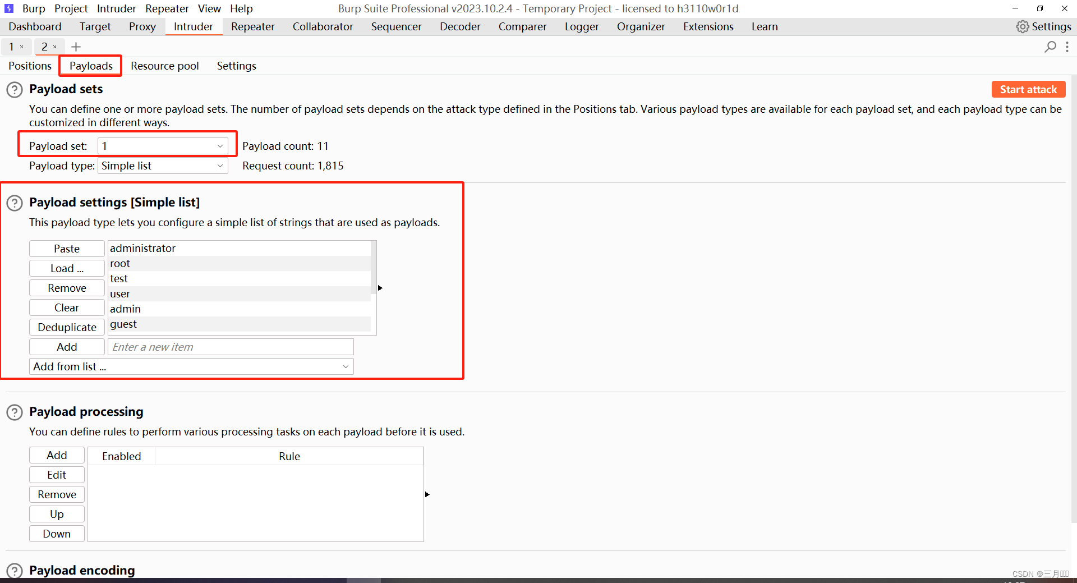Click Edit in payload processing
1077x583 pixels.
coord(57,475)
